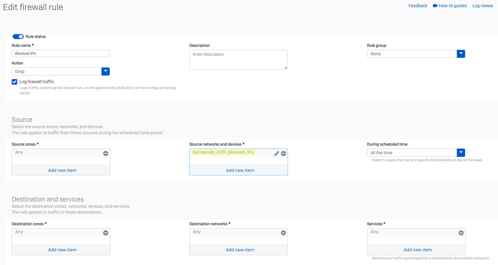Add new item to Services
This screenshot has width=498, height=265.
(418, 250)
